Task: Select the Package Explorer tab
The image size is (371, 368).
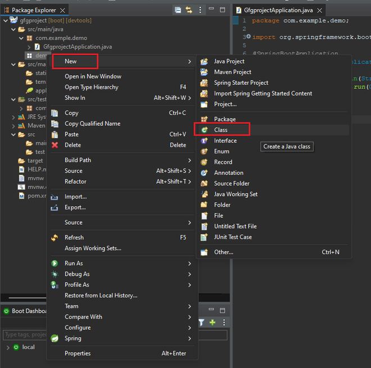Action: click(x=34, y=10)
